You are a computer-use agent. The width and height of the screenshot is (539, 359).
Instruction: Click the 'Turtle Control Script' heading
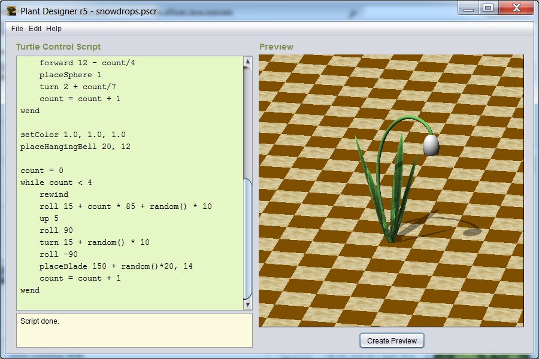pos(58,47)
